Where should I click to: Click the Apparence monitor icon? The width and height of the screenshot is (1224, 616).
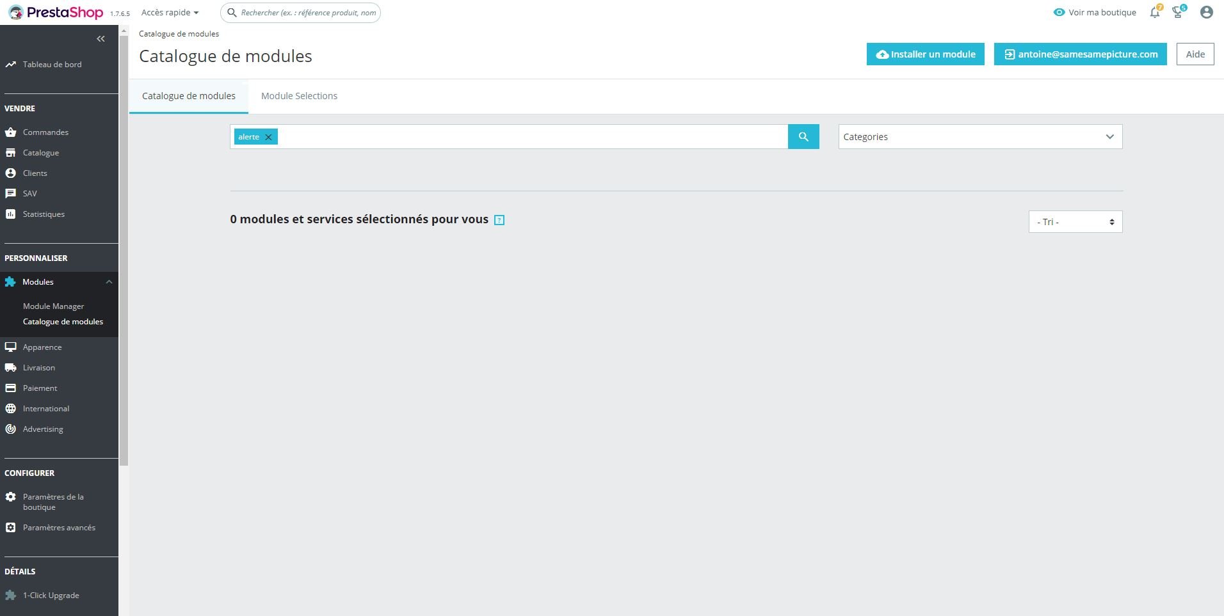pyautogui.click(x=10, y=347)
